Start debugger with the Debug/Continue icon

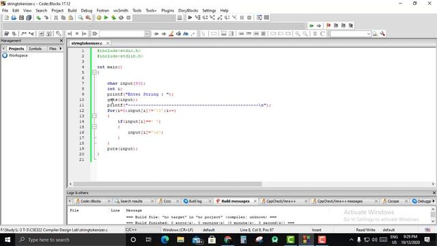[190, 18]
